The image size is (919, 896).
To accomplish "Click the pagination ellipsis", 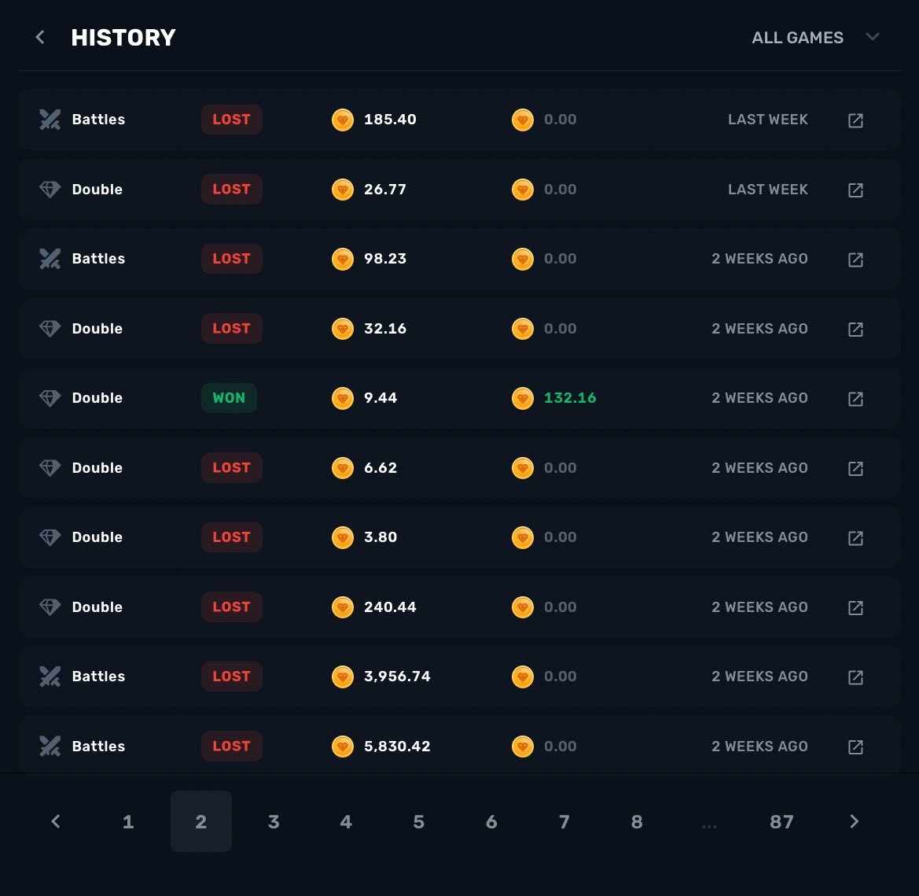I will (709, 826).
